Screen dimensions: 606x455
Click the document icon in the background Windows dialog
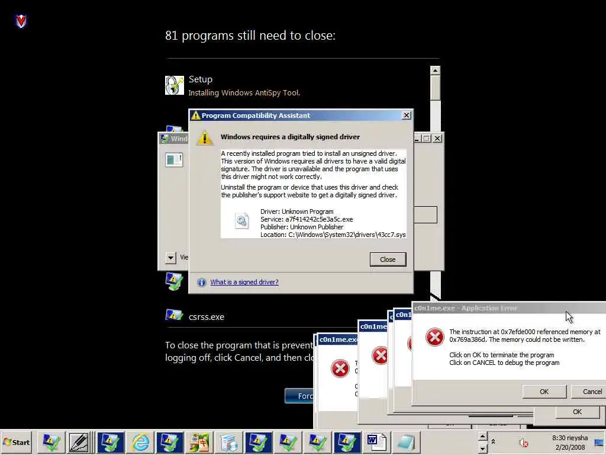pos(173,159)
